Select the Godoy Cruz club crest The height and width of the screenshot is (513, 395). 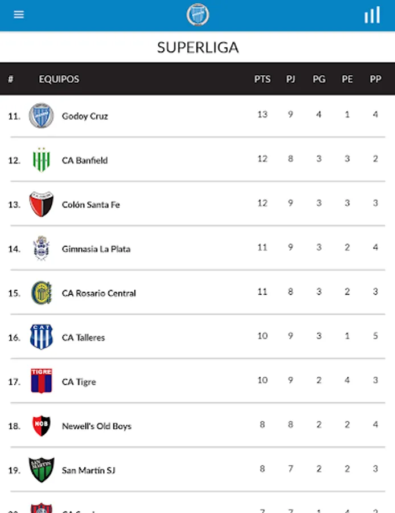click(x=40, y=115)
